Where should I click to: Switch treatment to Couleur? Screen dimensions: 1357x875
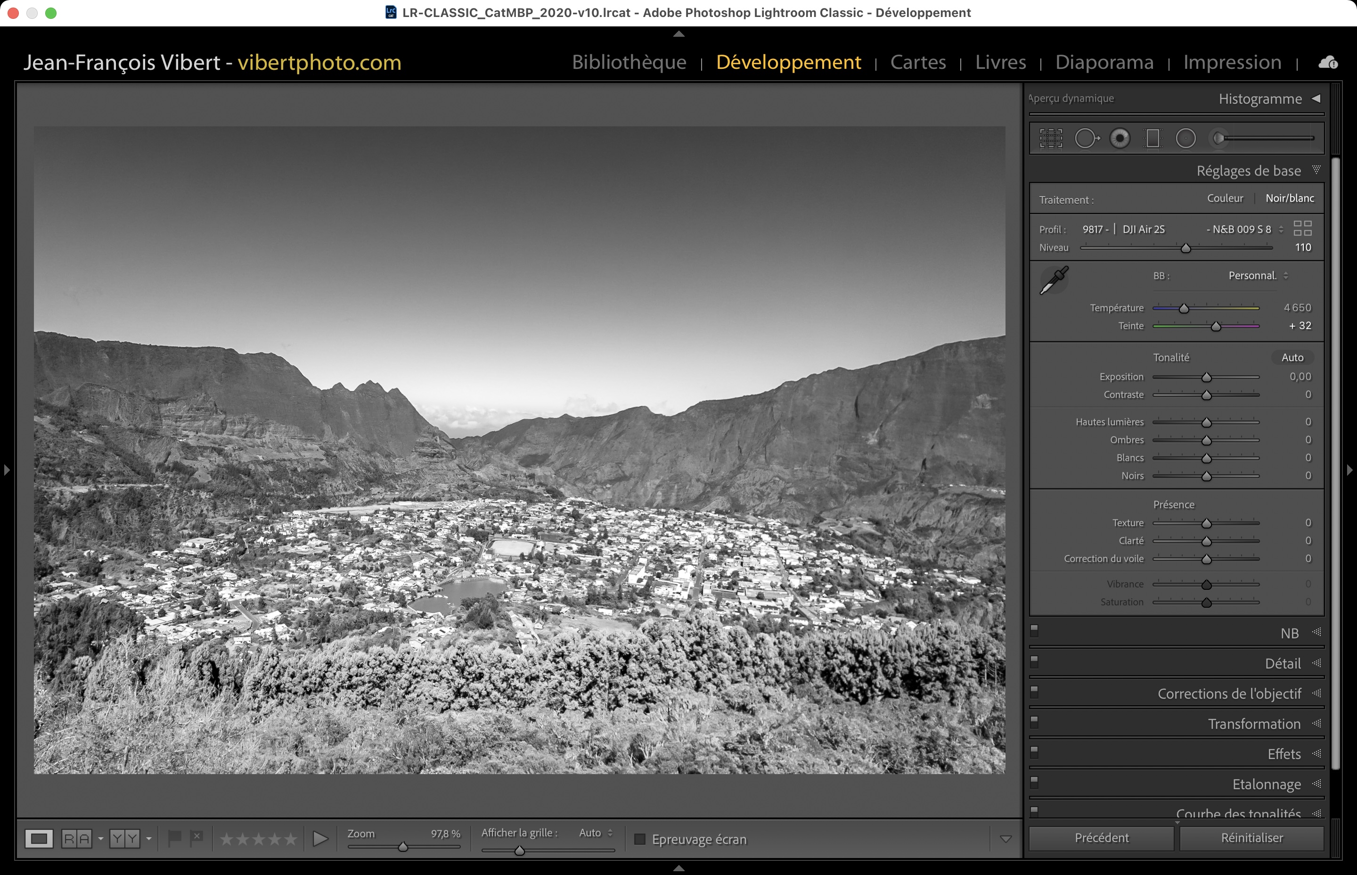[x=1225, y=198]
